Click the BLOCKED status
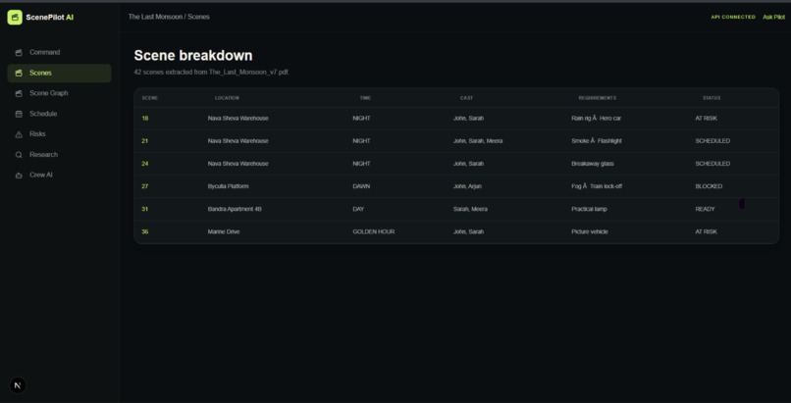Image resolution: width=791 pixels, height=403 pixels. pos(709,186)
